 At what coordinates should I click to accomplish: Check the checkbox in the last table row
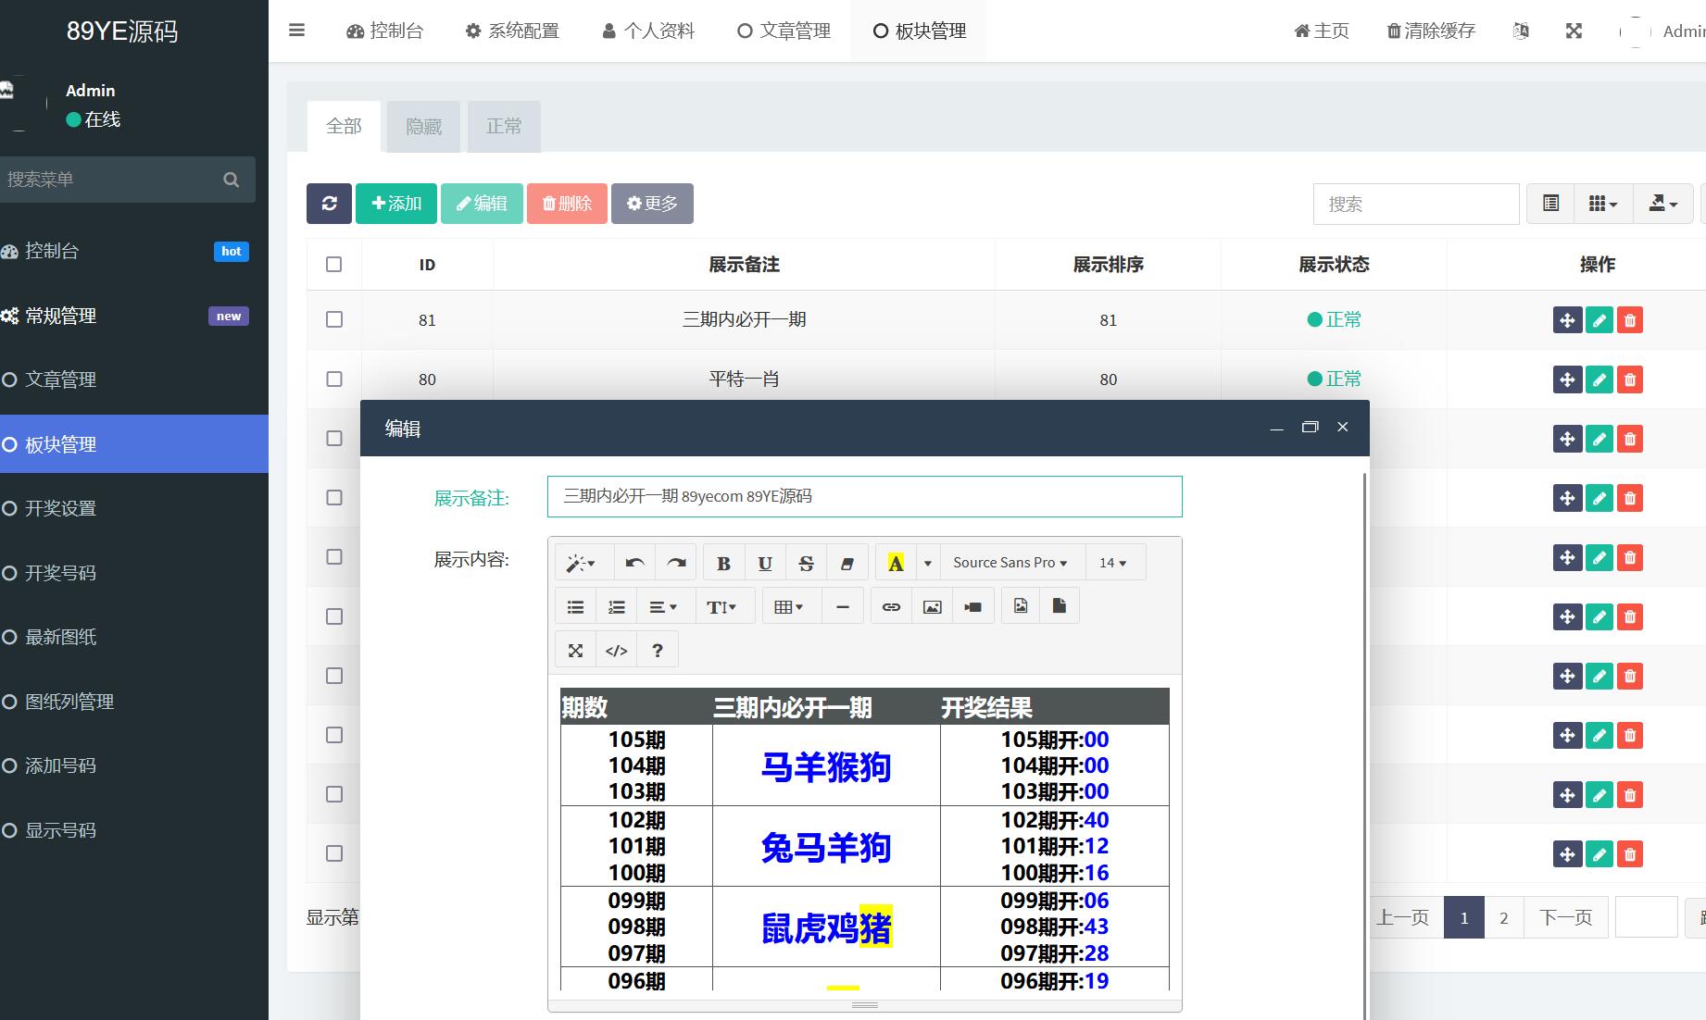coord(334,853)
